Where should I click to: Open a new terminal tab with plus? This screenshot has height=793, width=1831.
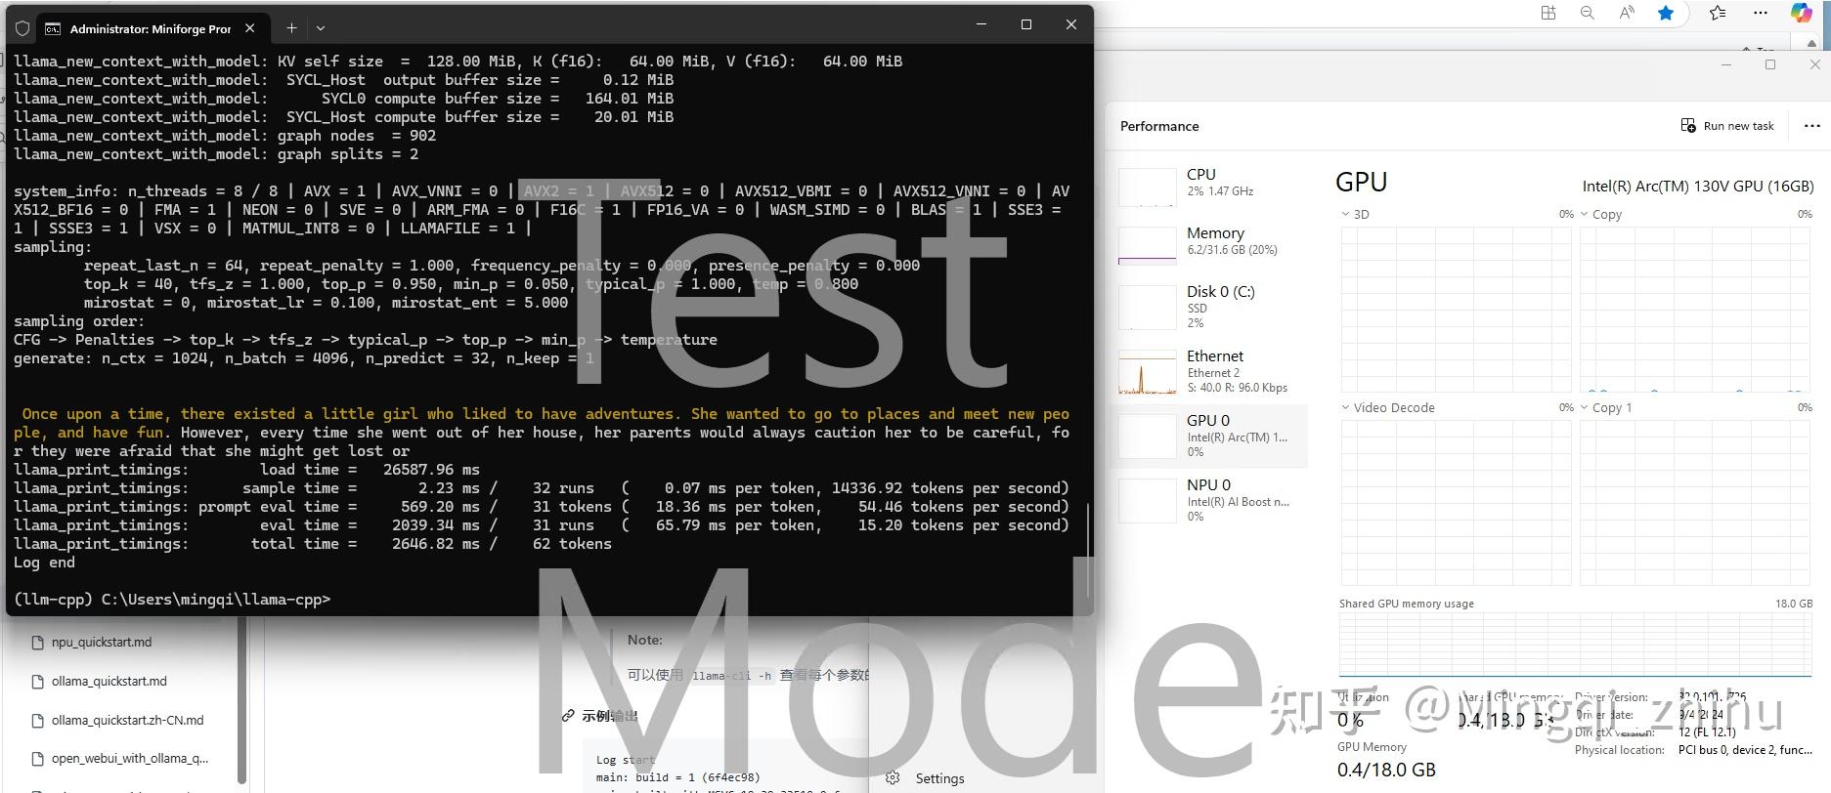coord(291,28)
